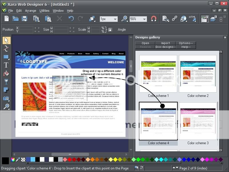This screenshot has width=229, height=172.
Task: Click the Position X input field
Action: (x=26, y=28)
